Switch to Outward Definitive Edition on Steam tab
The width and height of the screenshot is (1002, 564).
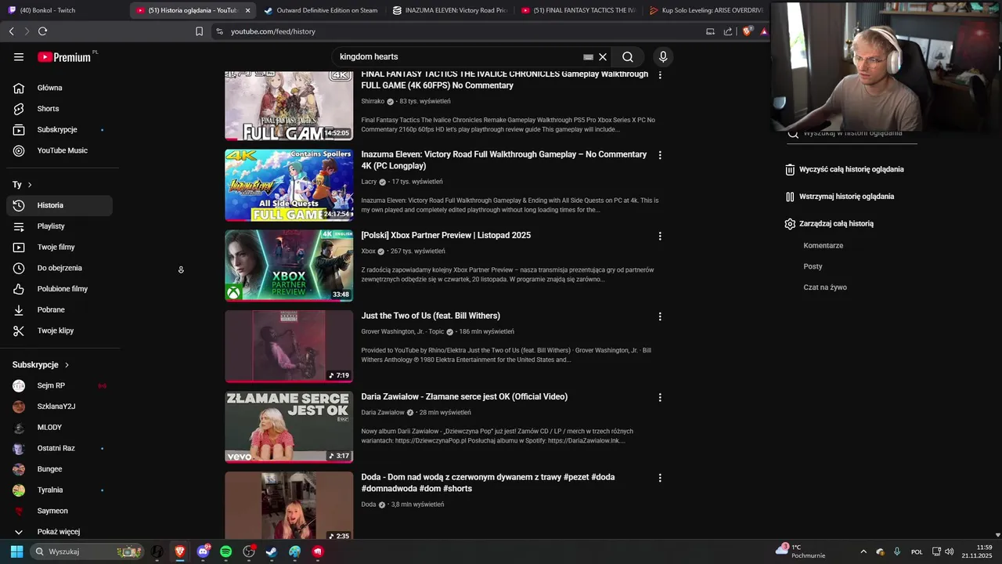pyautogui.click(x=321, y=10)
